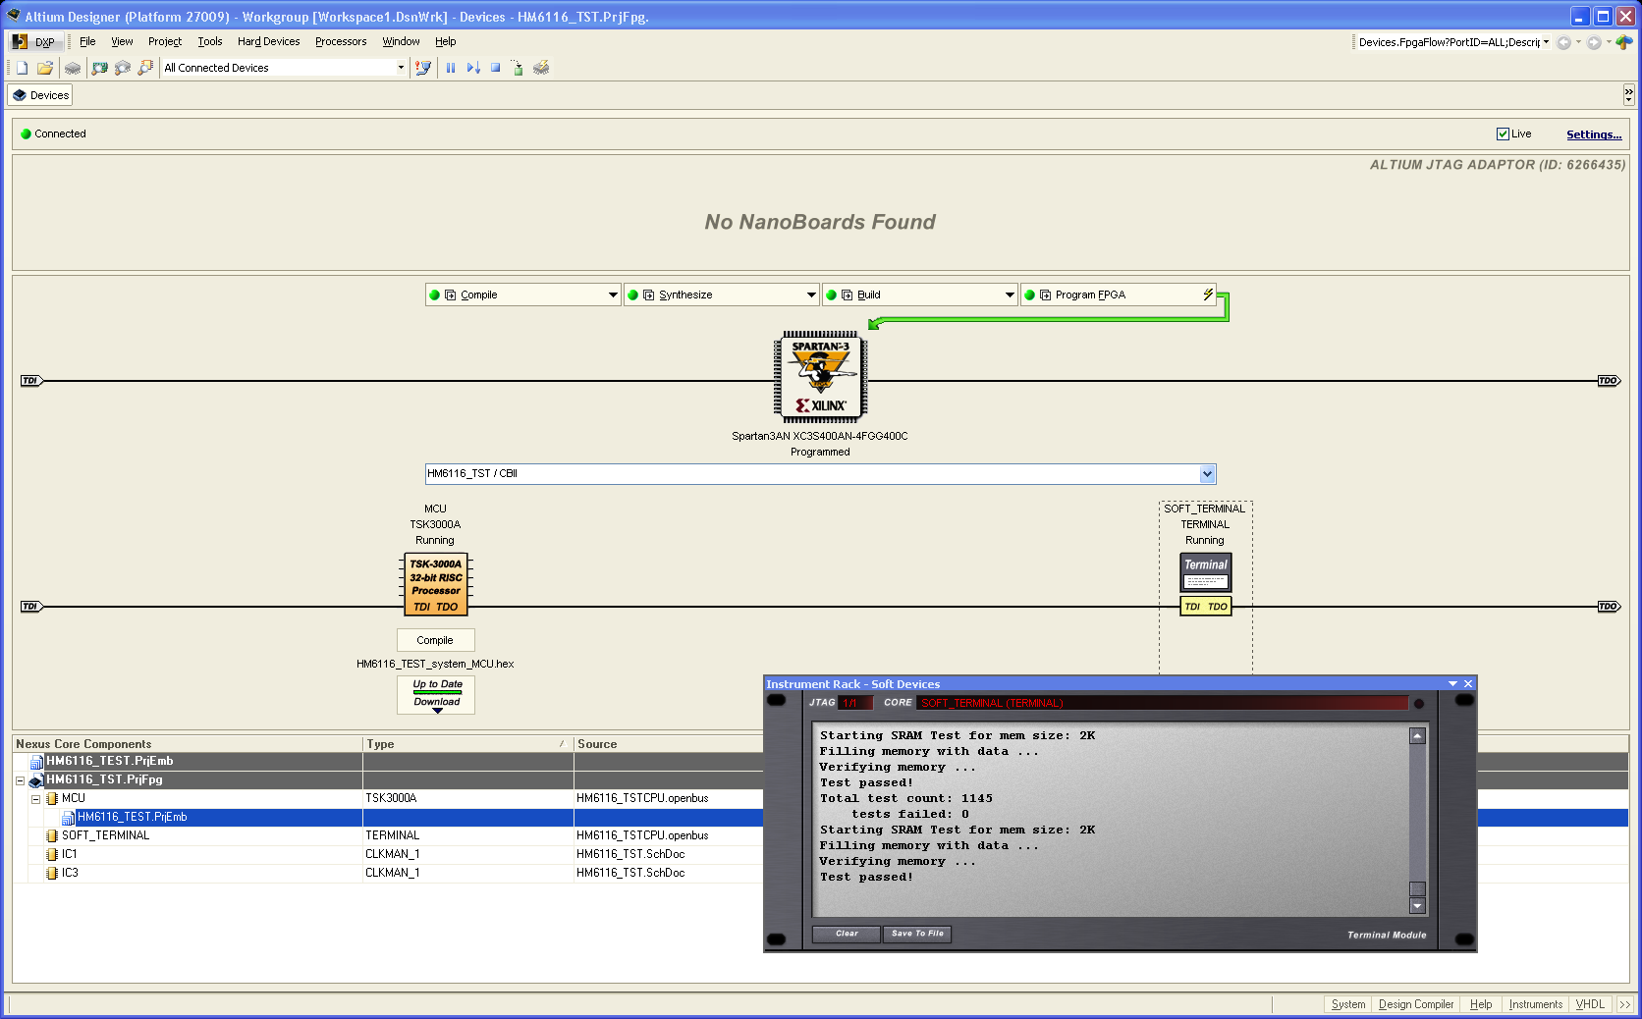Click the blue step-into arrow icon
The height and width of the screenshot is (1019, 1642).
(473, 68)
